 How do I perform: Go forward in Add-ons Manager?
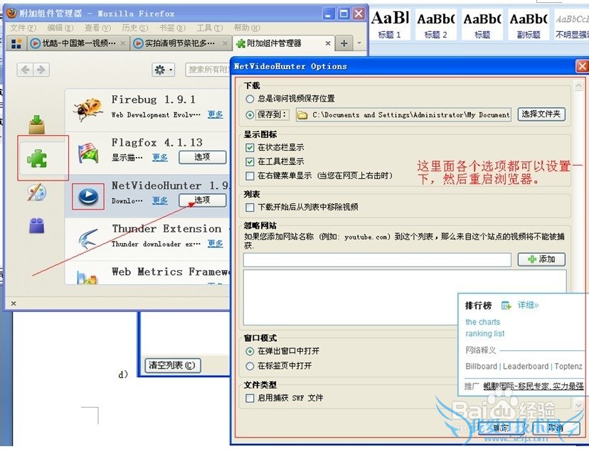(x=41, y=70)
